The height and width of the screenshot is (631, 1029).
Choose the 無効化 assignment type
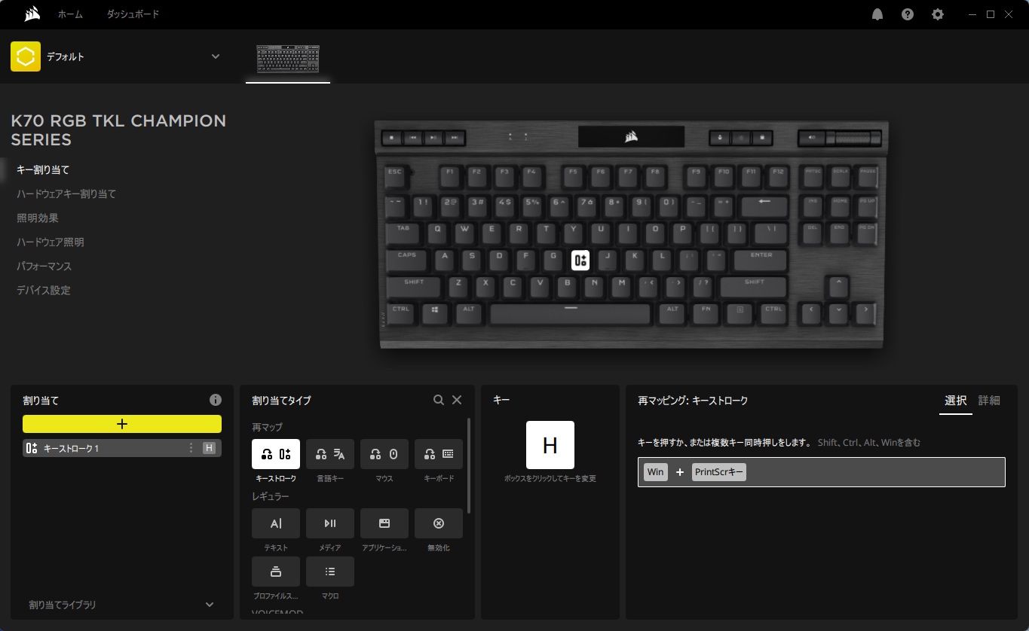coord(439,523)
